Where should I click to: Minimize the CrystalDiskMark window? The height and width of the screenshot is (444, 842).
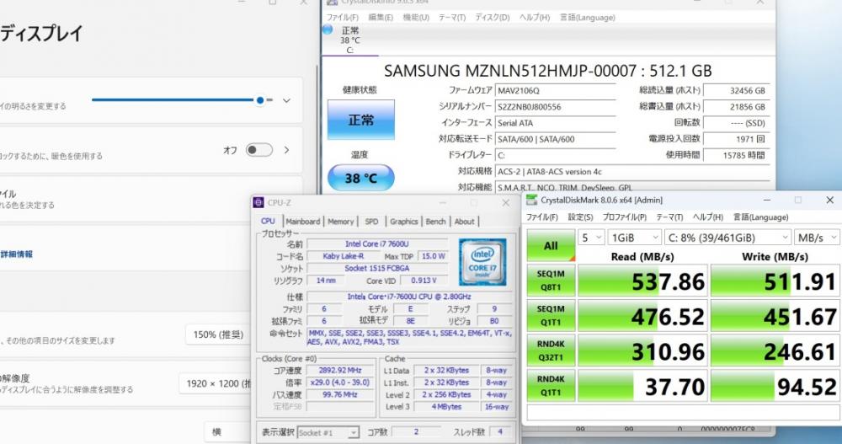[767, 200]
